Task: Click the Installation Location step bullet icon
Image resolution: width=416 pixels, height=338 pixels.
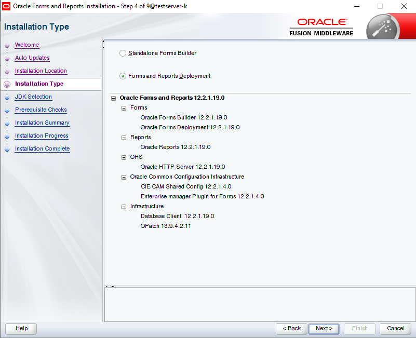Action: 7,72
